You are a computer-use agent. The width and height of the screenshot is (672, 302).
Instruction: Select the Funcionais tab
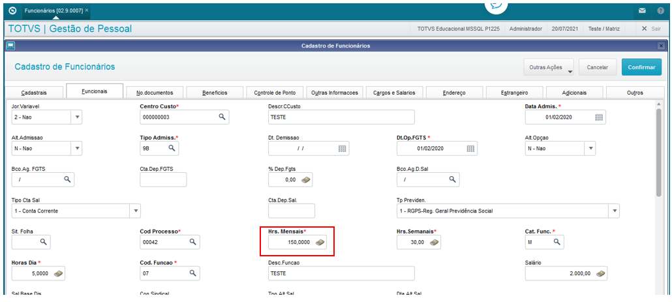(95, 91)
